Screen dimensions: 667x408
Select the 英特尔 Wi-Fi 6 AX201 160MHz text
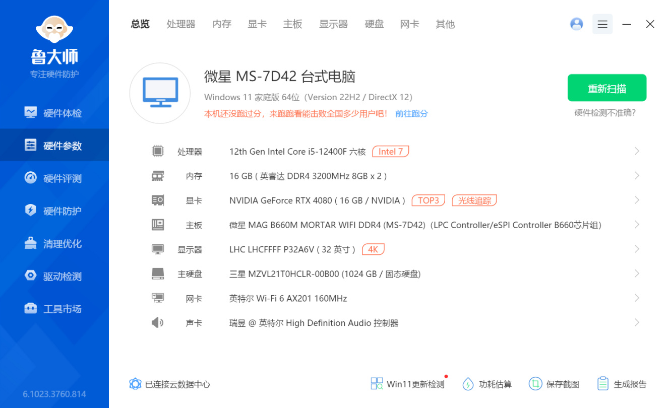tap(288, 298)
